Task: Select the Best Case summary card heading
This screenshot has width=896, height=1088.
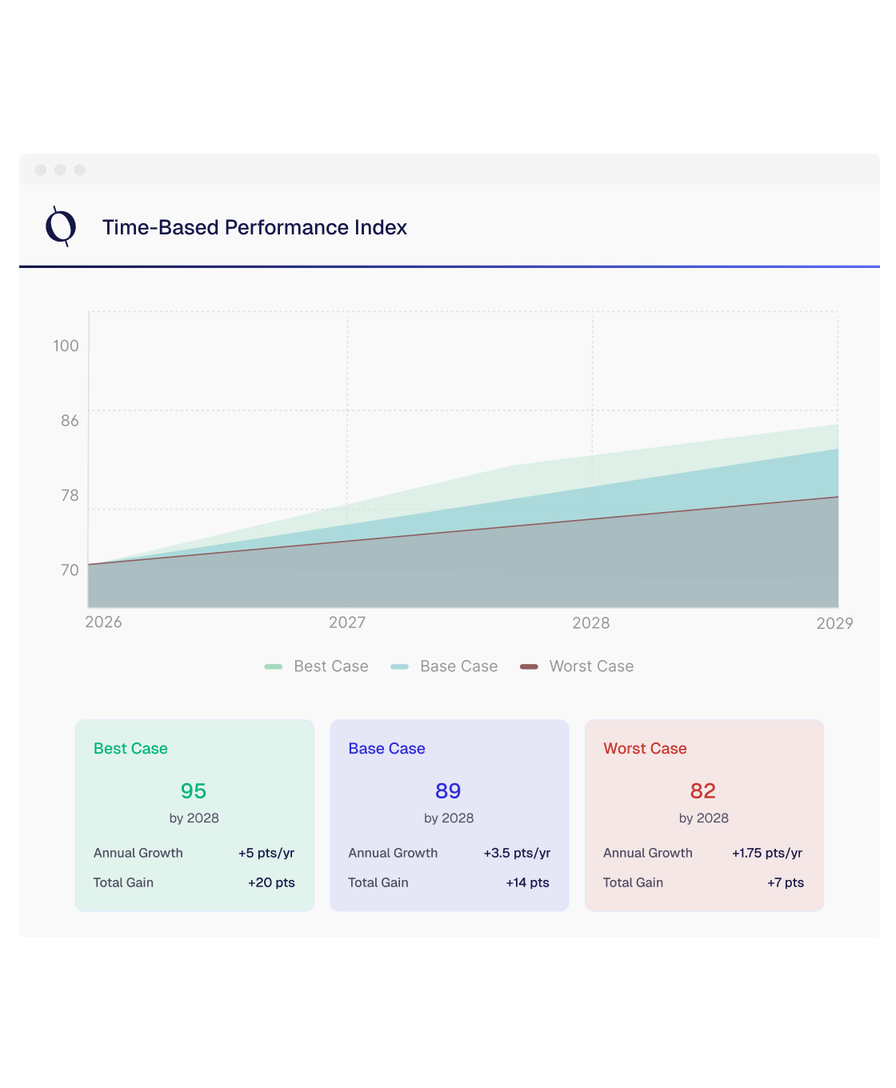Action: [x=130, y=749]
